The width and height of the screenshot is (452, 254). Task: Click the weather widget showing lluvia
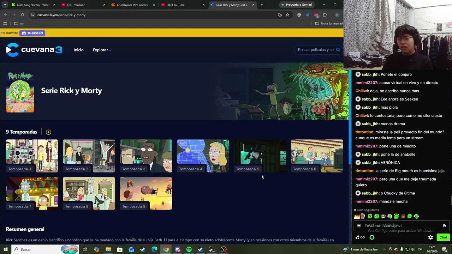359,249
